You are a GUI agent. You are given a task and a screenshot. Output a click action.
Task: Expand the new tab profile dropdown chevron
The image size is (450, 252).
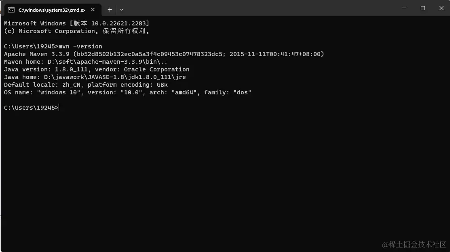tap(122, 10)
